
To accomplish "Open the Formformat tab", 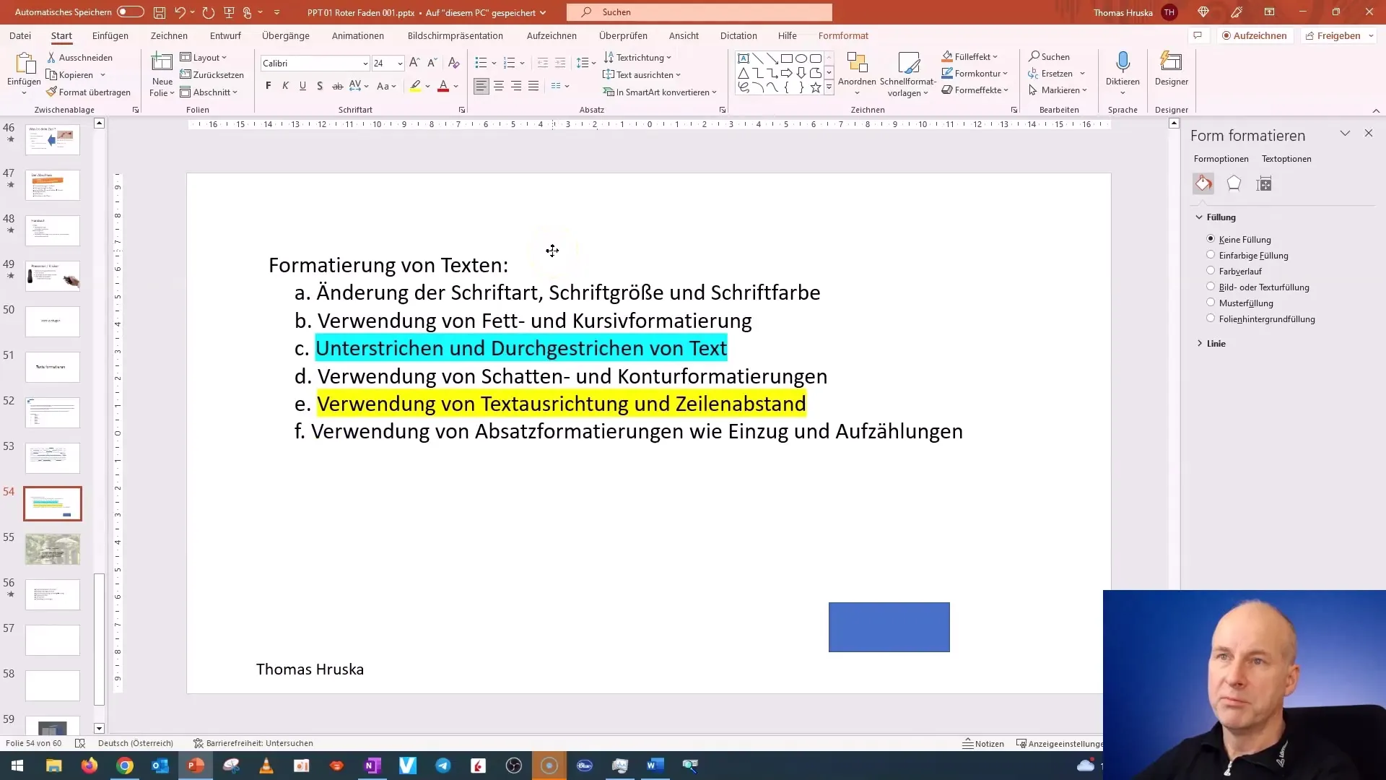I will (x=843, y=35).
